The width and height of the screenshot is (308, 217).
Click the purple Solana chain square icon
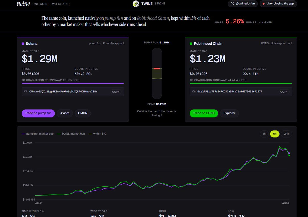click(x=23, y=44)
